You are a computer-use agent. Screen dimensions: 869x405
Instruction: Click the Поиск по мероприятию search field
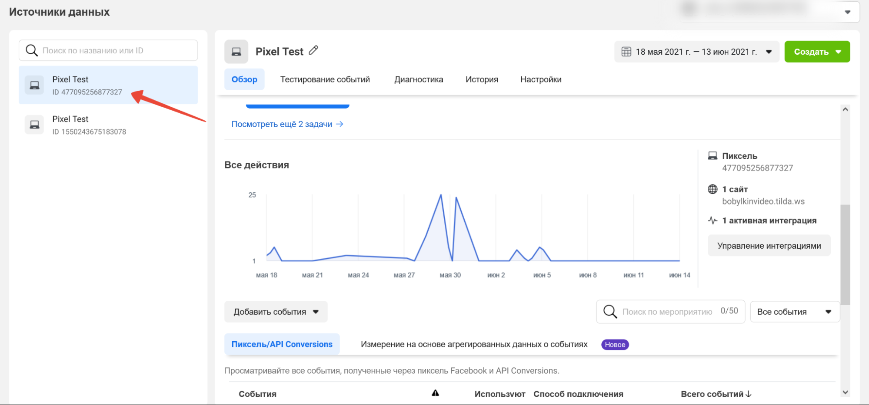(x=670, y=311)
